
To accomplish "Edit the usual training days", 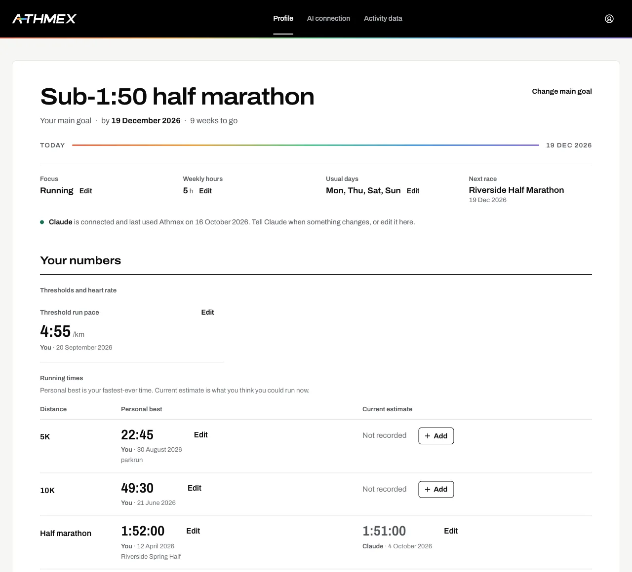I will point(413,191).
